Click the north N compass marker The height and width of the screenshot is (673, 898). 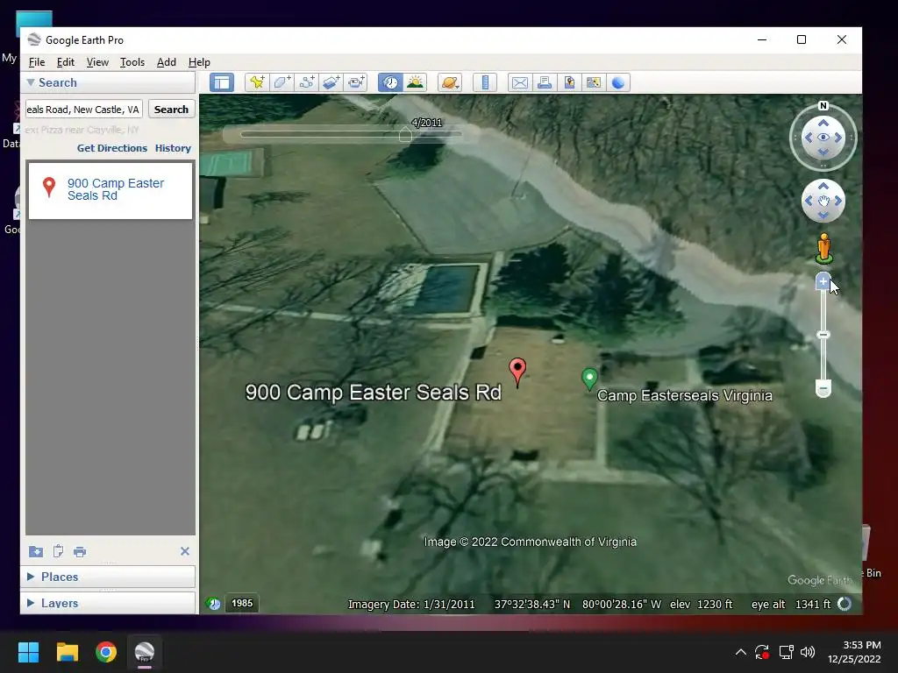(823, 105)
